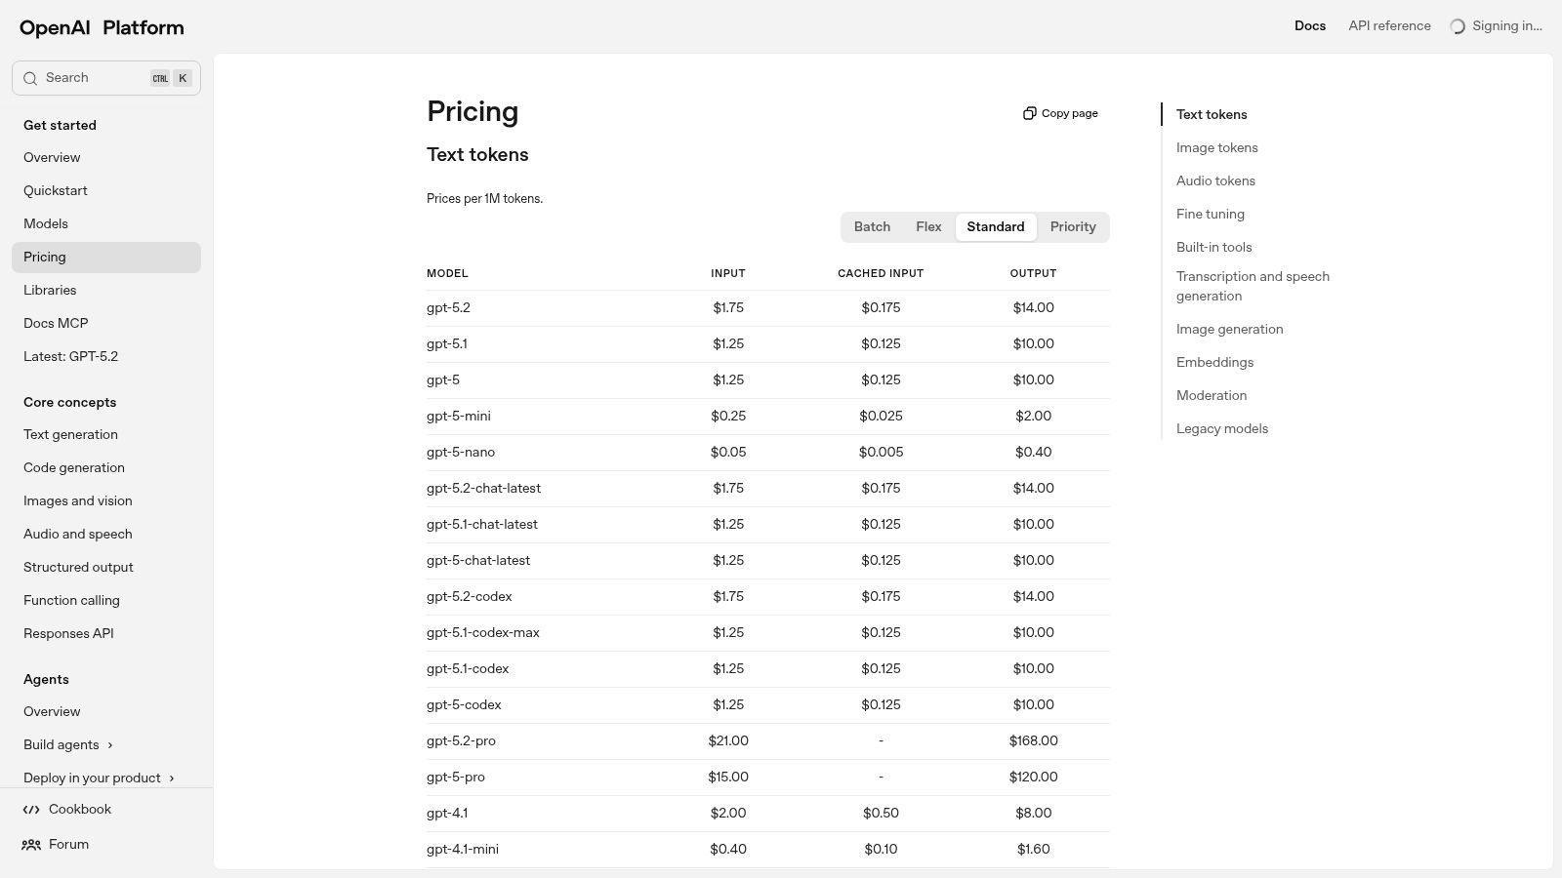
Task: Open Forum people icon
Action: pyautogui.click(x=31, y=845)
